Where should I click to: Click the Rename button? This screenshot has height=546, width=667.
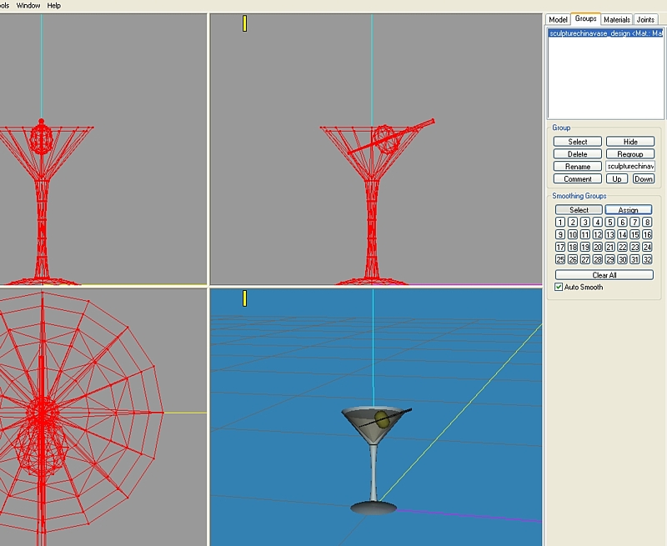(x=578, y=167)
